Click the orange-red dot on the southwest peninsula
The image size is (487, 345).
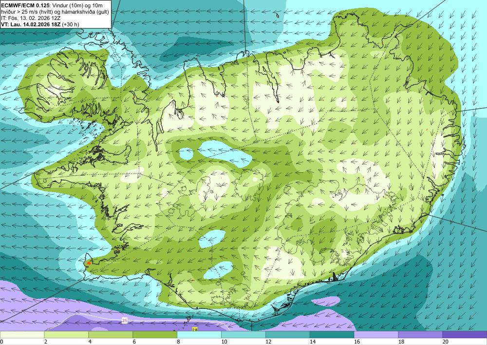pyautogui.click(x=89, y=263)
